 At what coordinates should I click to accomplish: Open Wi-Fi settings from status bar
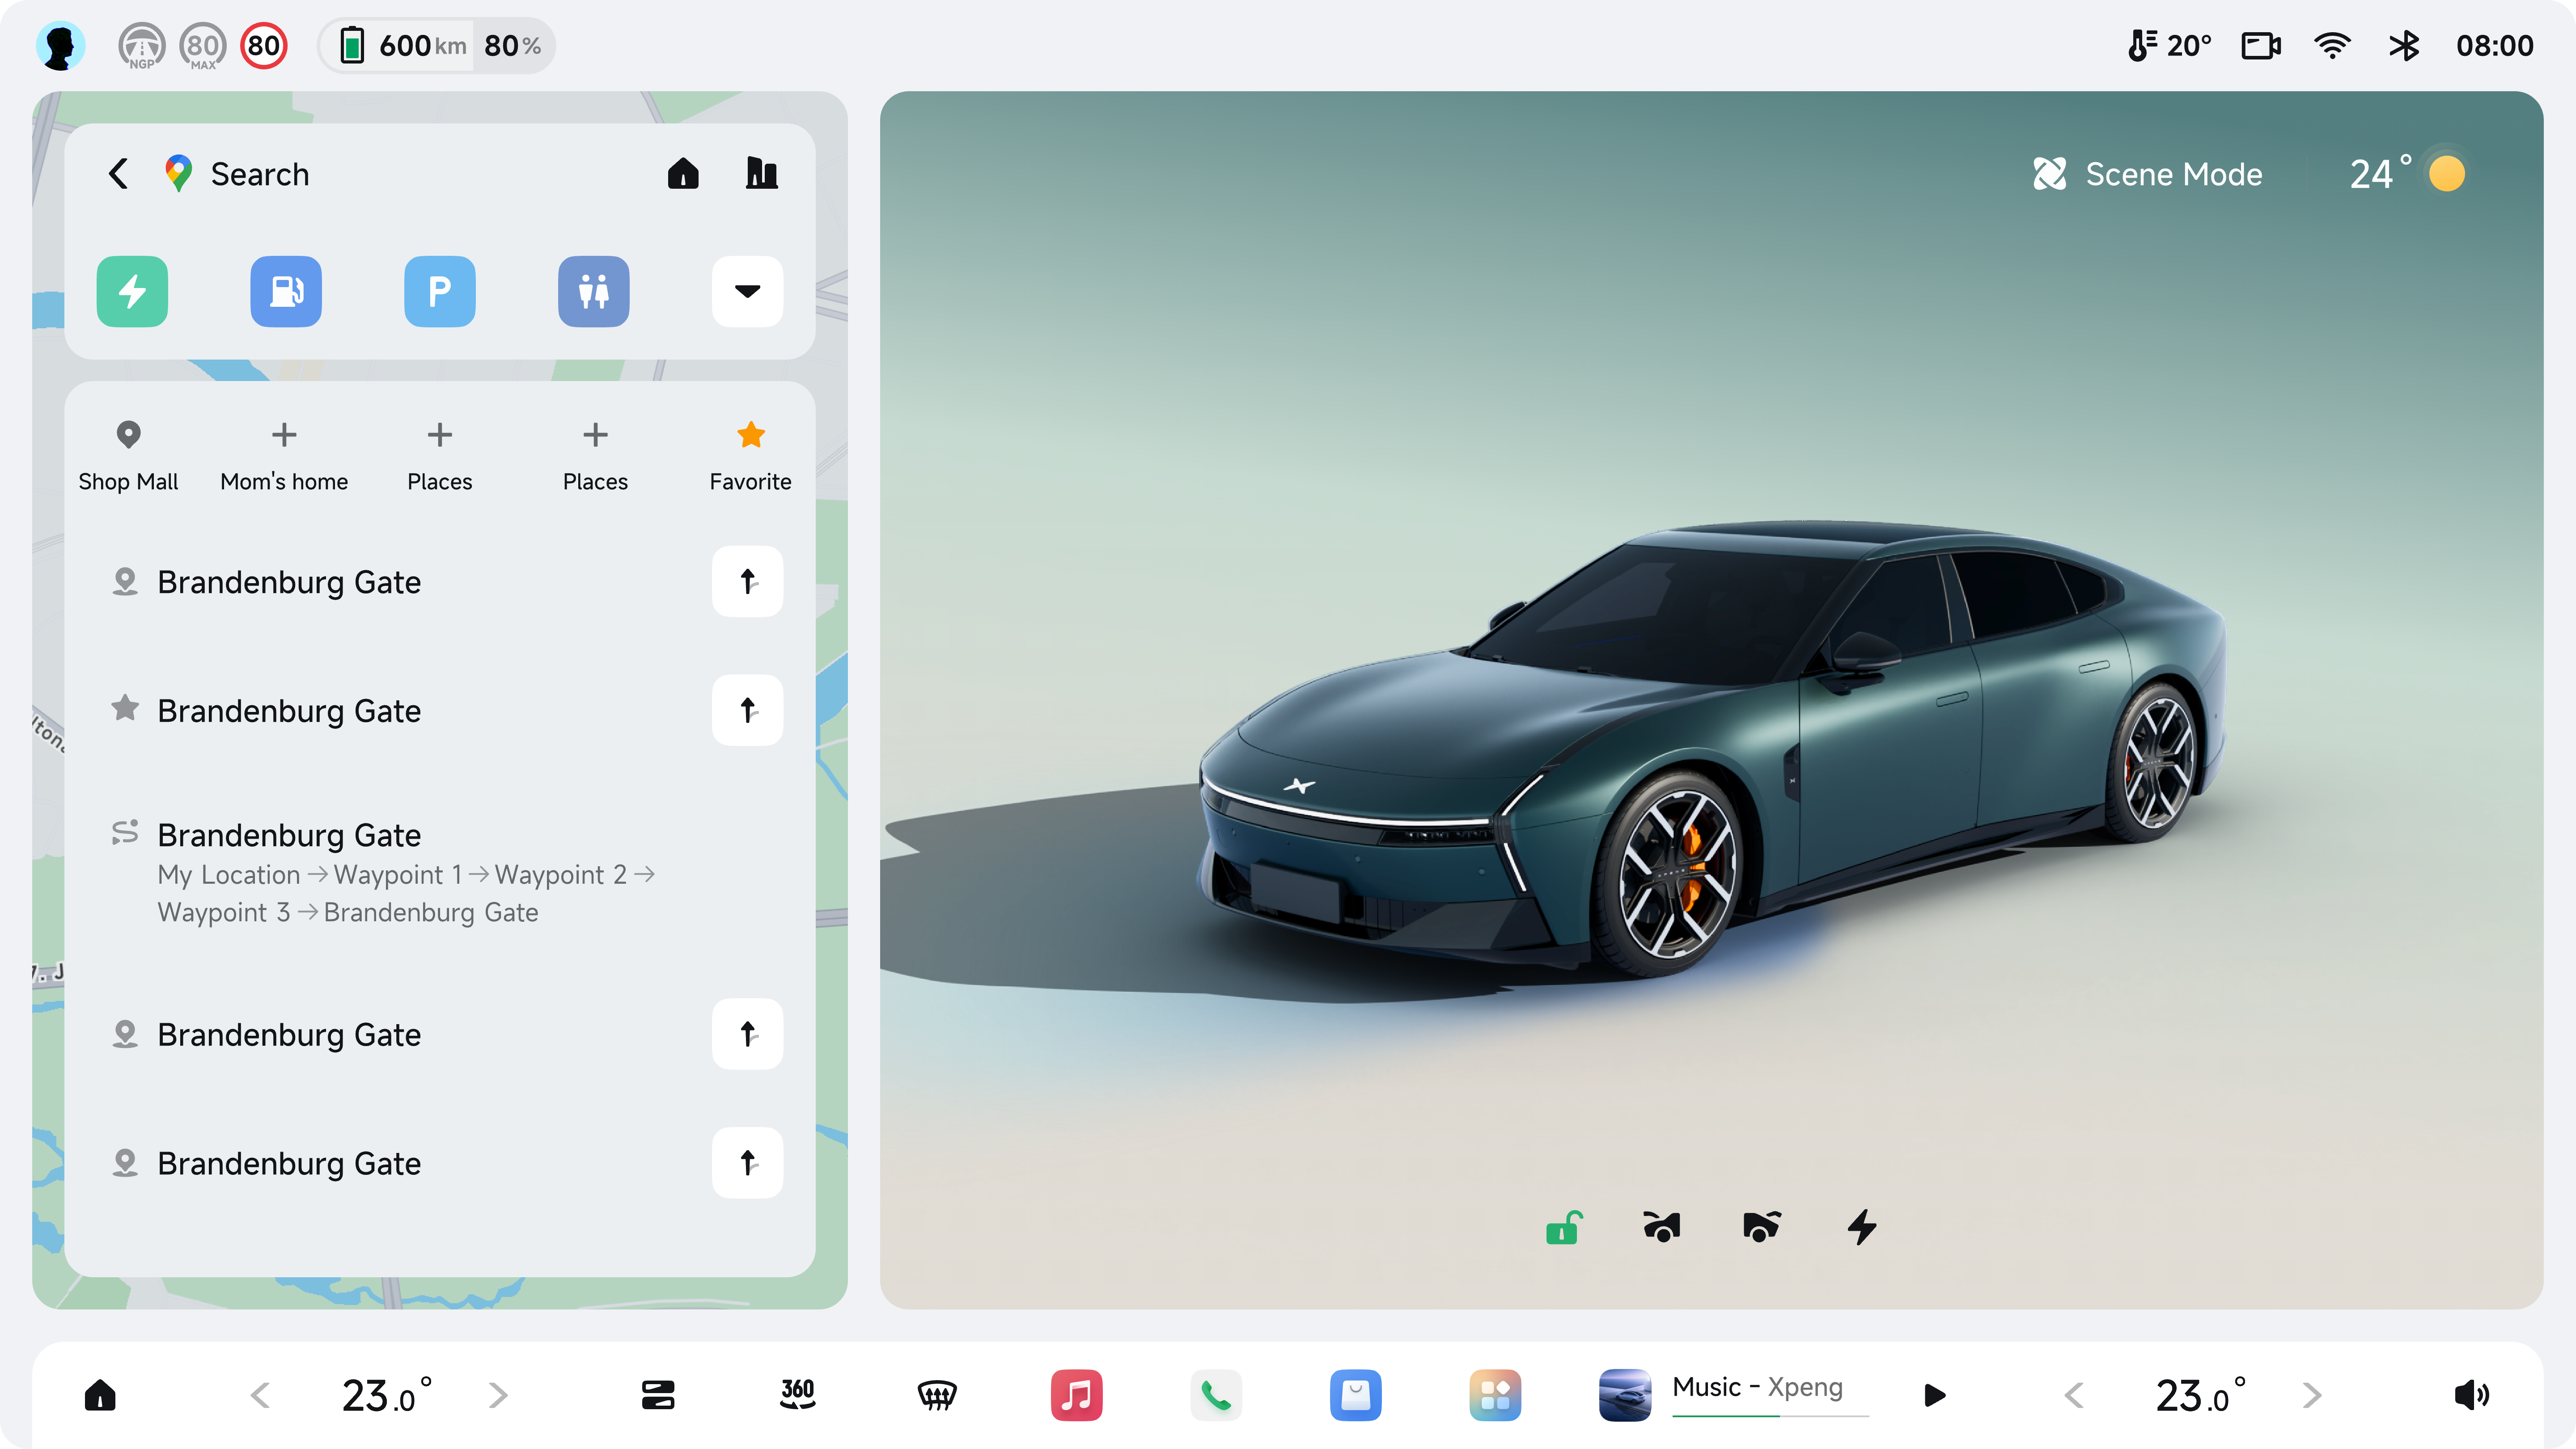click(2332, 46)
